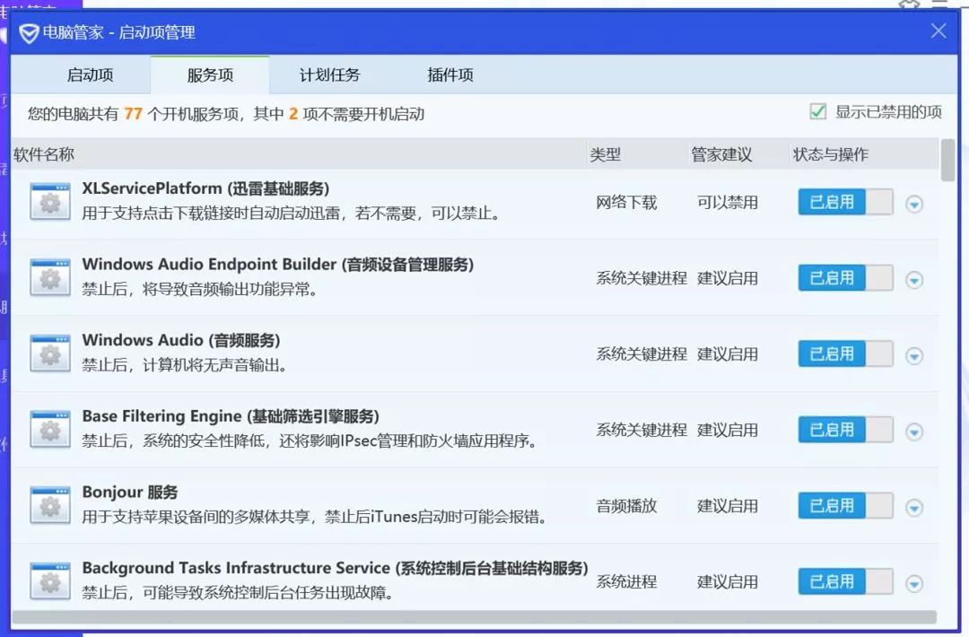Open the dropdown for Background Tasks Infrastructure Service
Image resolution: width=969 pixels, height=637 pixels.
pos(914,584)
